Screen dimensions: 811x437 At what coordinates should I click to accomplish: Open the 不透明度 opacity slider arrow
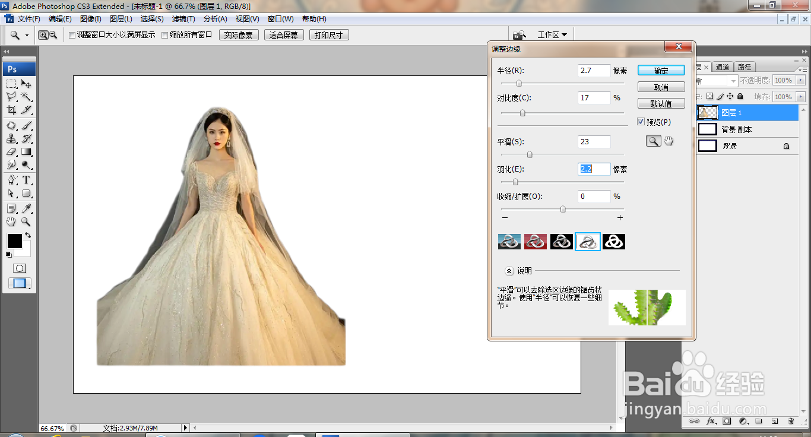click(802, 80)
